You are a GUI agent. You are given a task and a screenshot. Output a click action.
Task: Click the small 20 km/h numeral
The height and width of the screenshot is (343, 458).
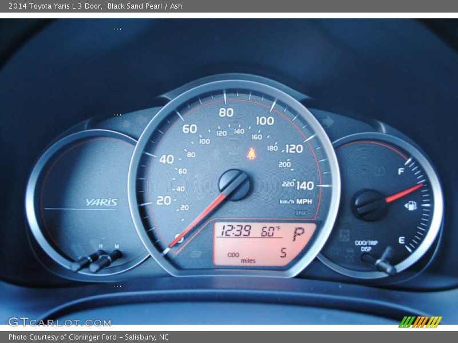tap(184, 208)
